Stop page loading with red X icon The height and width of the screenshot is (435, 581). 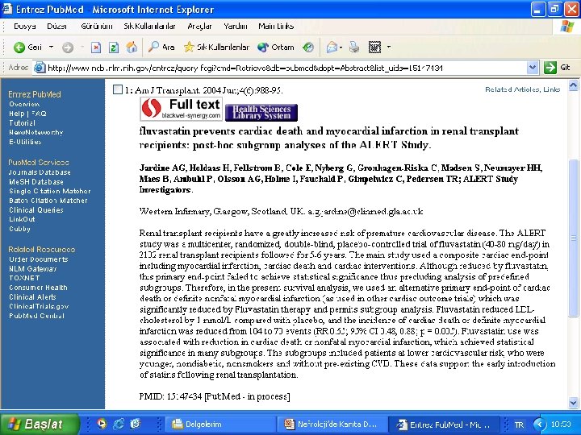pyautogui.click(x=96, y=48)
